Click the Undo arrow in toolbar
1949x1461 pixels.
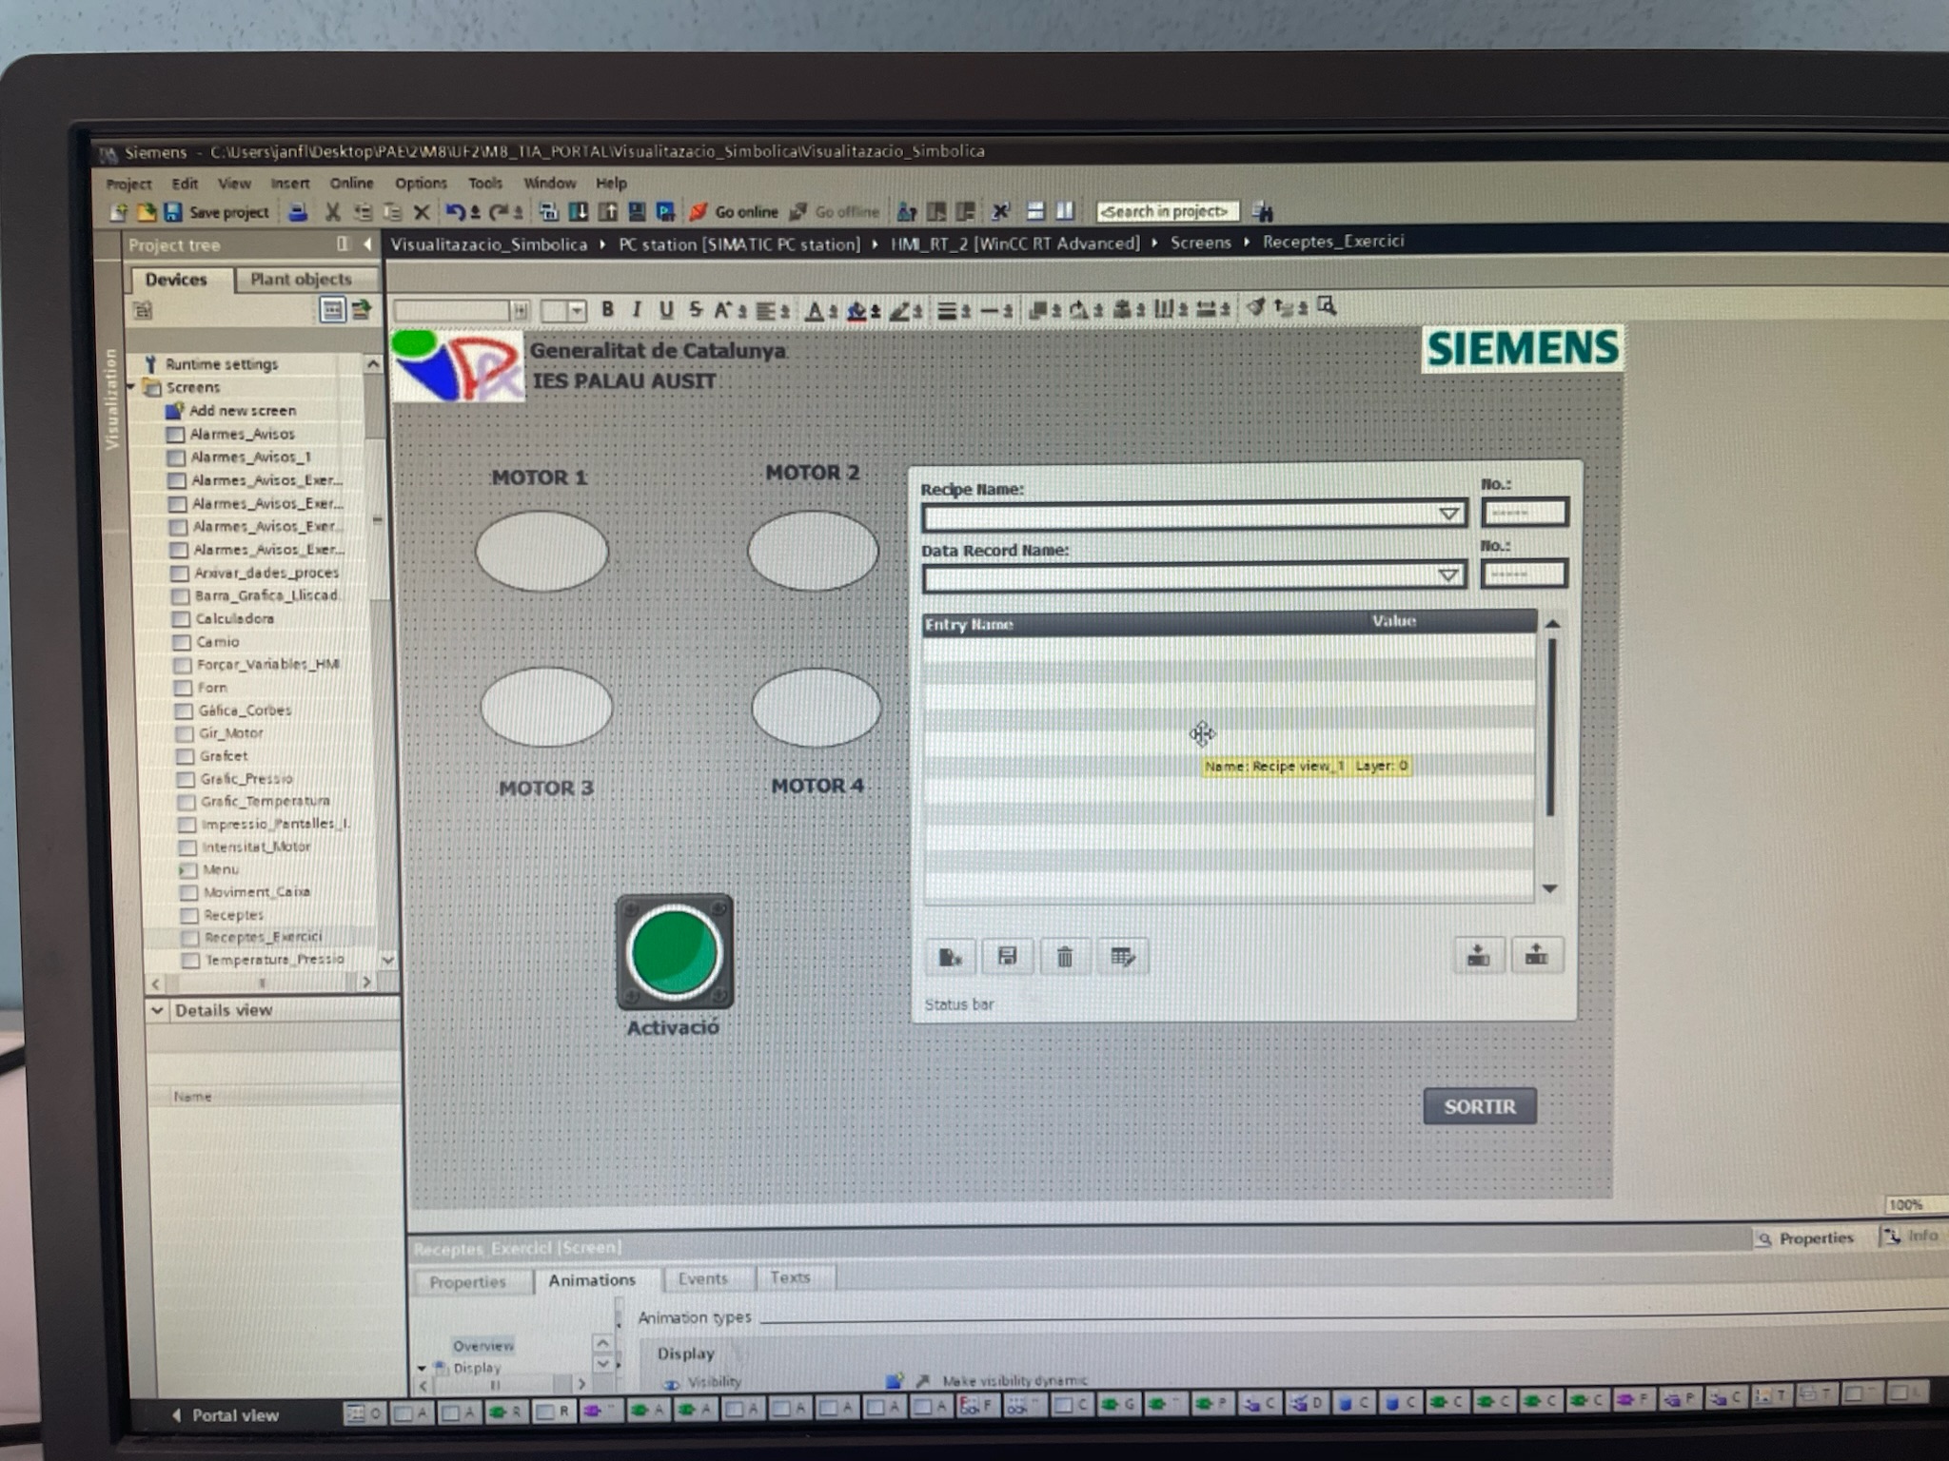456,212
